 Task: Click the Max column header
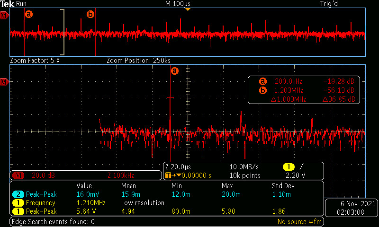point(227,186)
